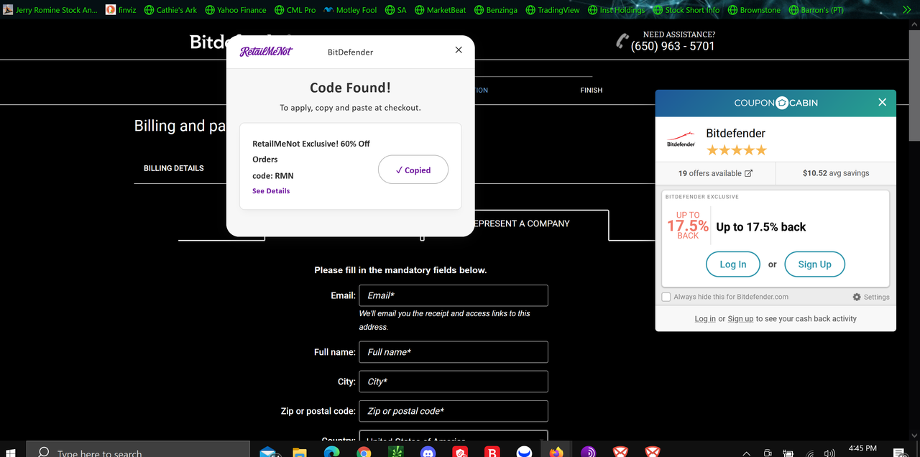
Task: Close the CouponCabin panel
Action: pyautogui.click(x=882, y=102)
